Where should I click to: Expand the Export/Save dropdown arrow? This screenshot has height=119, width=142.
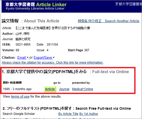pyautogui.click(x=54, y=57)
